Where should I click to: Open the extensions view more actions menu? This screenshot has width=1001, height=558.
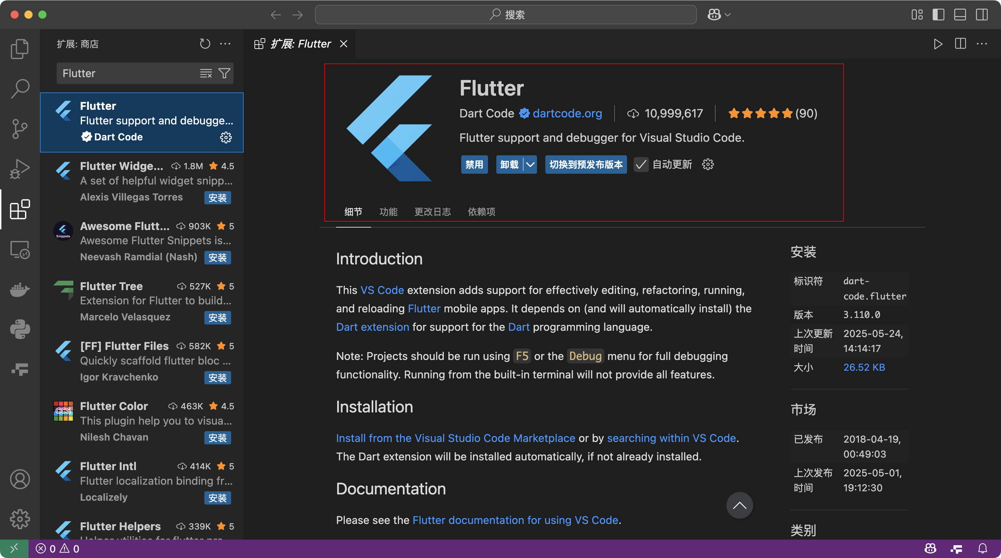point(226,43)
